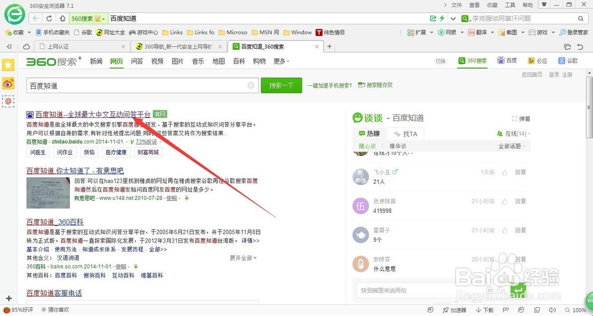Open 下载 downloads in status bar

(485, 310)
